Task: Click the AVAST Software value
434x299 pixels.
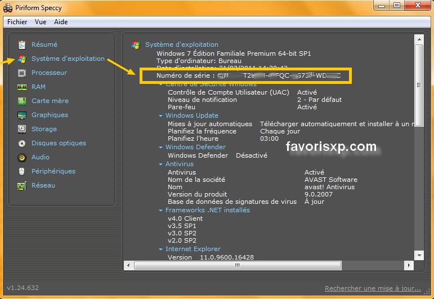Action: click(331, 180)
